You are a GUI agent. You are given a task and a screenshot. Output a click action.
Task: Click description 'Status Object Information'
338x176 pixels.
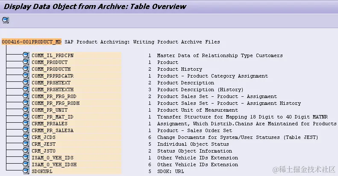(195, 151)
